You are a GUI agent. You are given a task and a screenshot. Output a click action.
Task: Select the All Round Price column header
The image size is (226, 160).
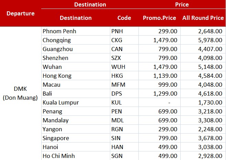point(203,18)
